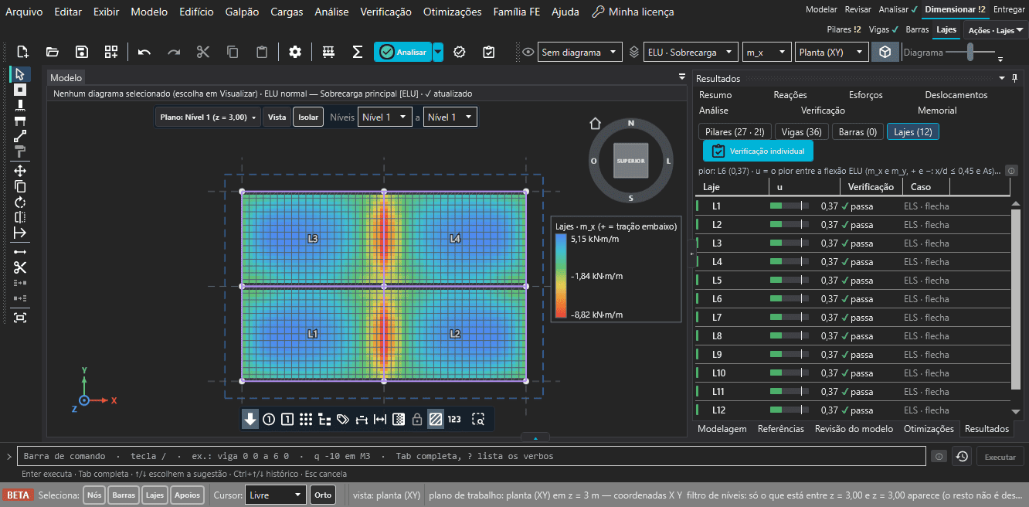Select the move tool in left sidebar

[20, 171]
